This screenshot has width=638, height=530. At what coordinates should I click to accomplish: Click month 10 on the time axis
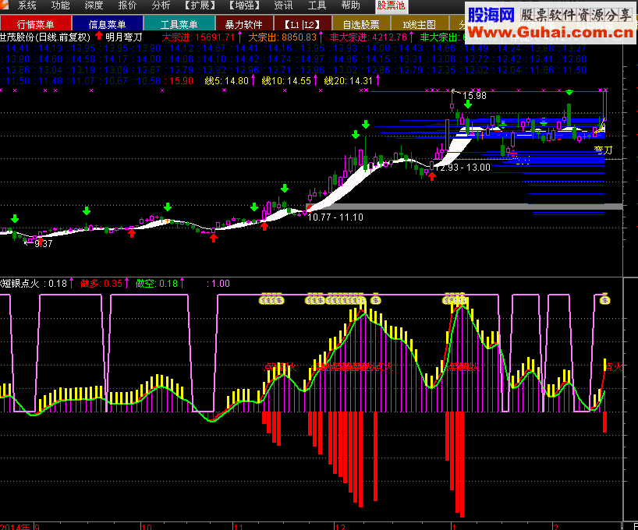pos(147,527)
